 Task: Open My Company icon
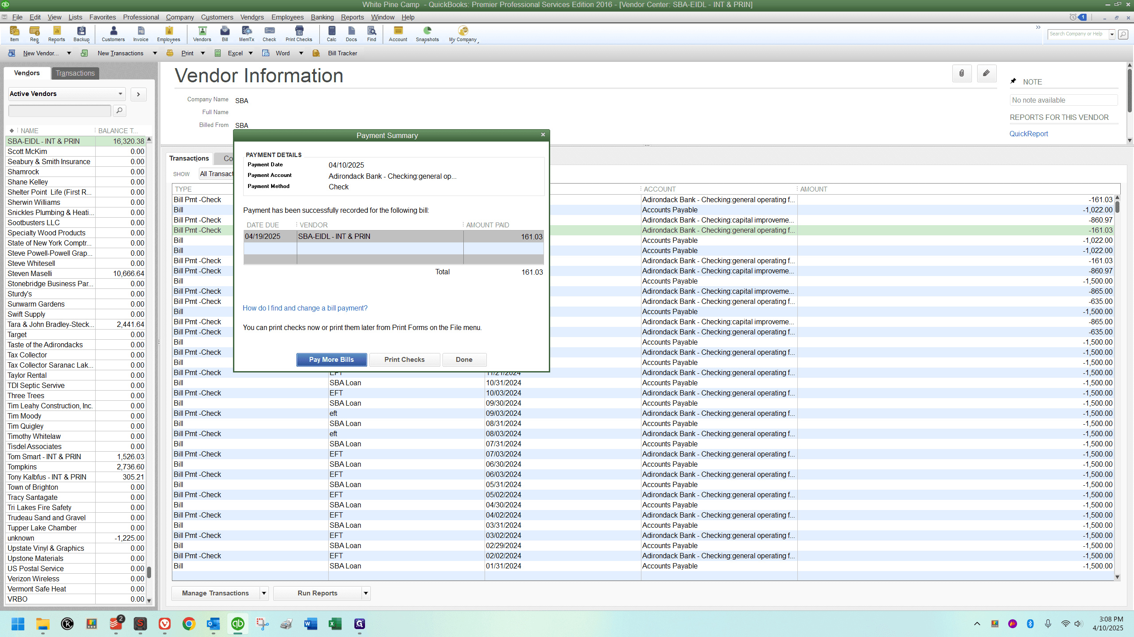463,34
